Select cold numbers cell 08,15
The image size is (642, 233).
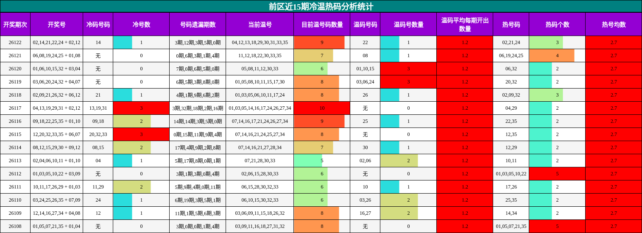tap(98, 147)
